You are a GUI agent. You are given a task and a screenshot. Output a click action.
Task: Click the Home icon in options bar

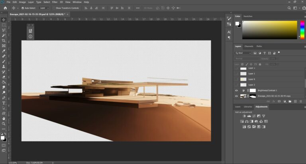point(5,8)
